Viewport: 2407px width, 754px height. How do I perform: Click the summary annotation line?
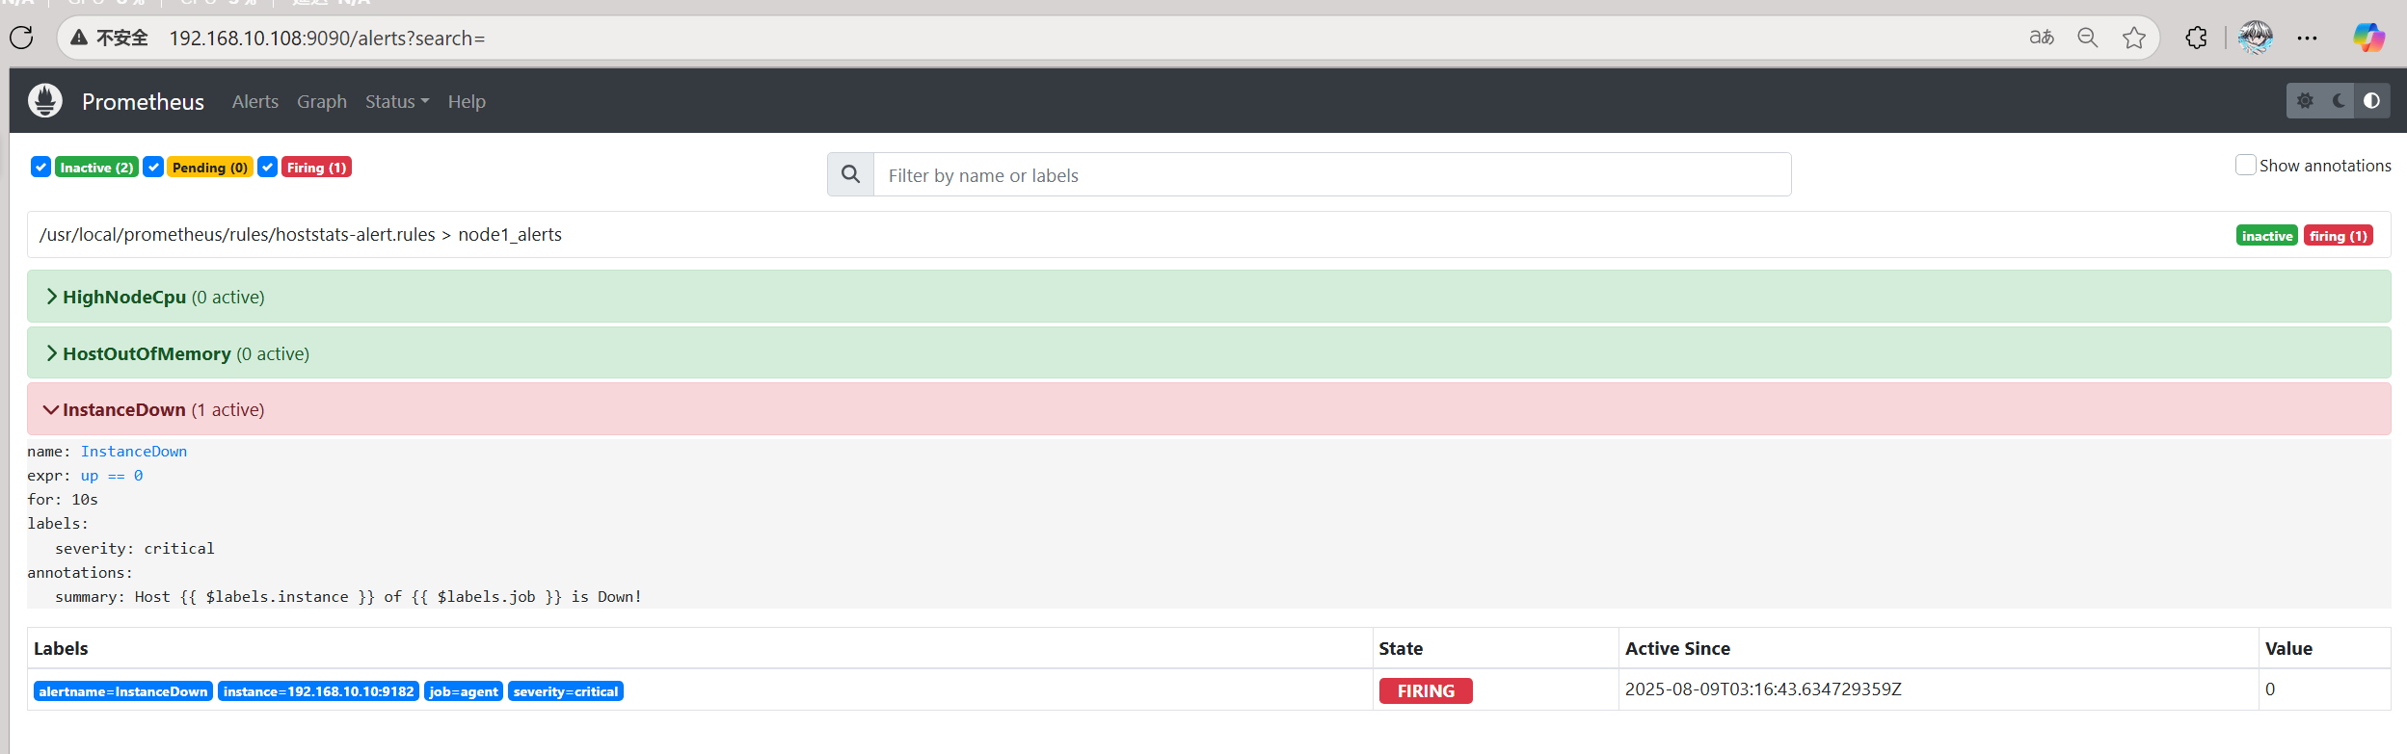[349, 596]
